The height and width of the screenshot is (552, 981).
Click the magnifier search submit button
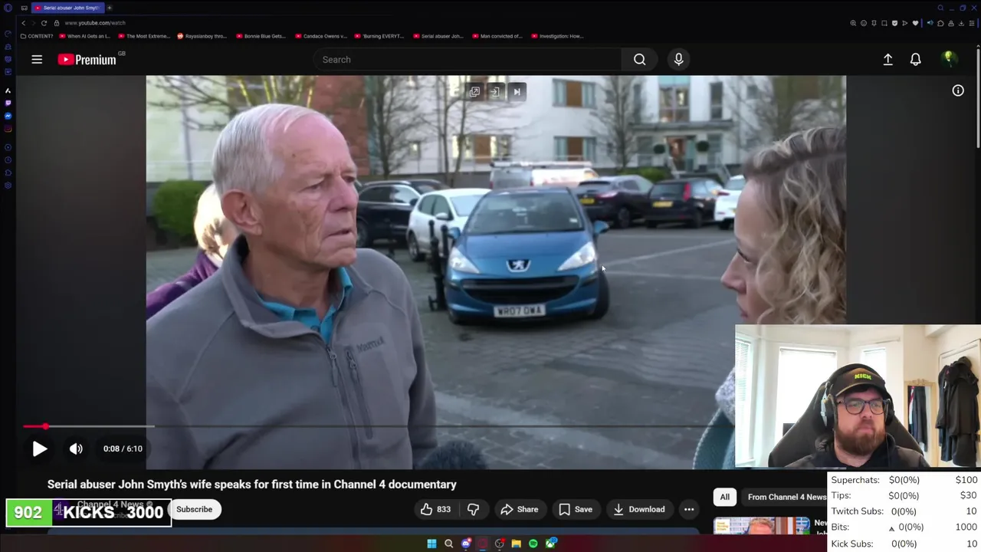pyautogui.click(x=639, y=59)
